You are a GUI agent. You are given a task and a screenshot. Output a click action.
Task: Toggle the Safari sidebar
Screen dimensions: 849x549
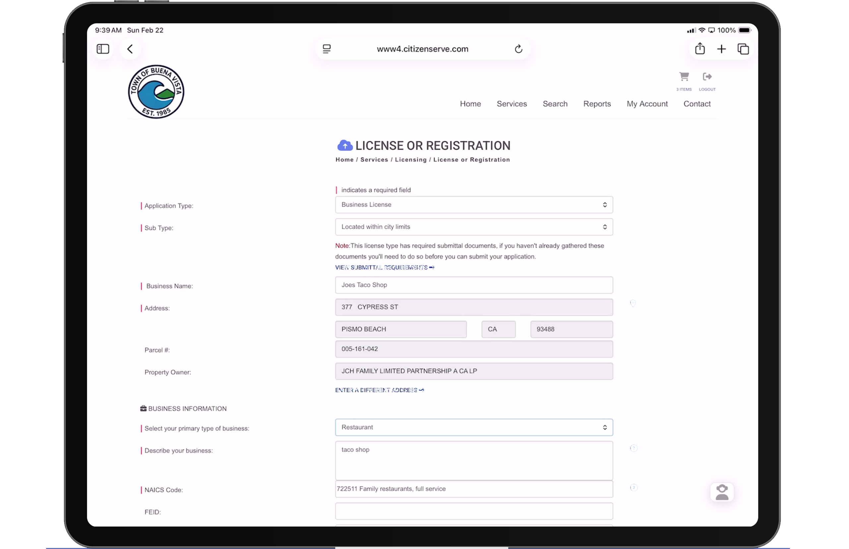[x=102, y=49]
